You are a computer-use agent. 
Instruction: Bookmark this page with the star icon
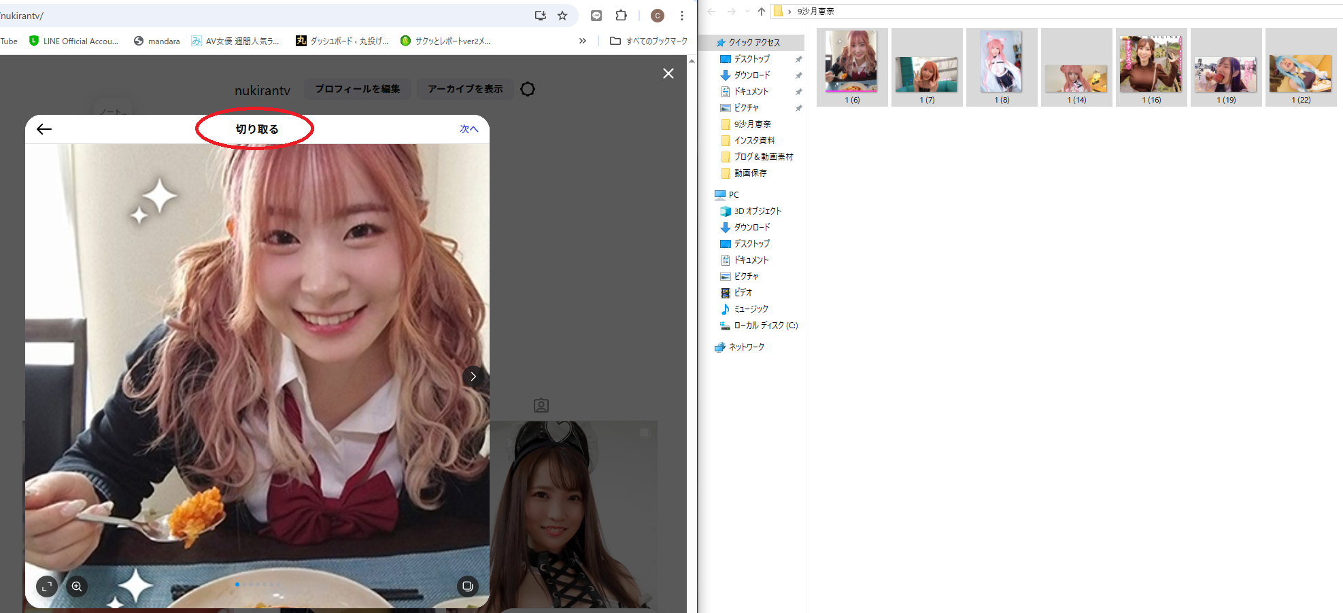pyautogui.click(x=562, y=16)
